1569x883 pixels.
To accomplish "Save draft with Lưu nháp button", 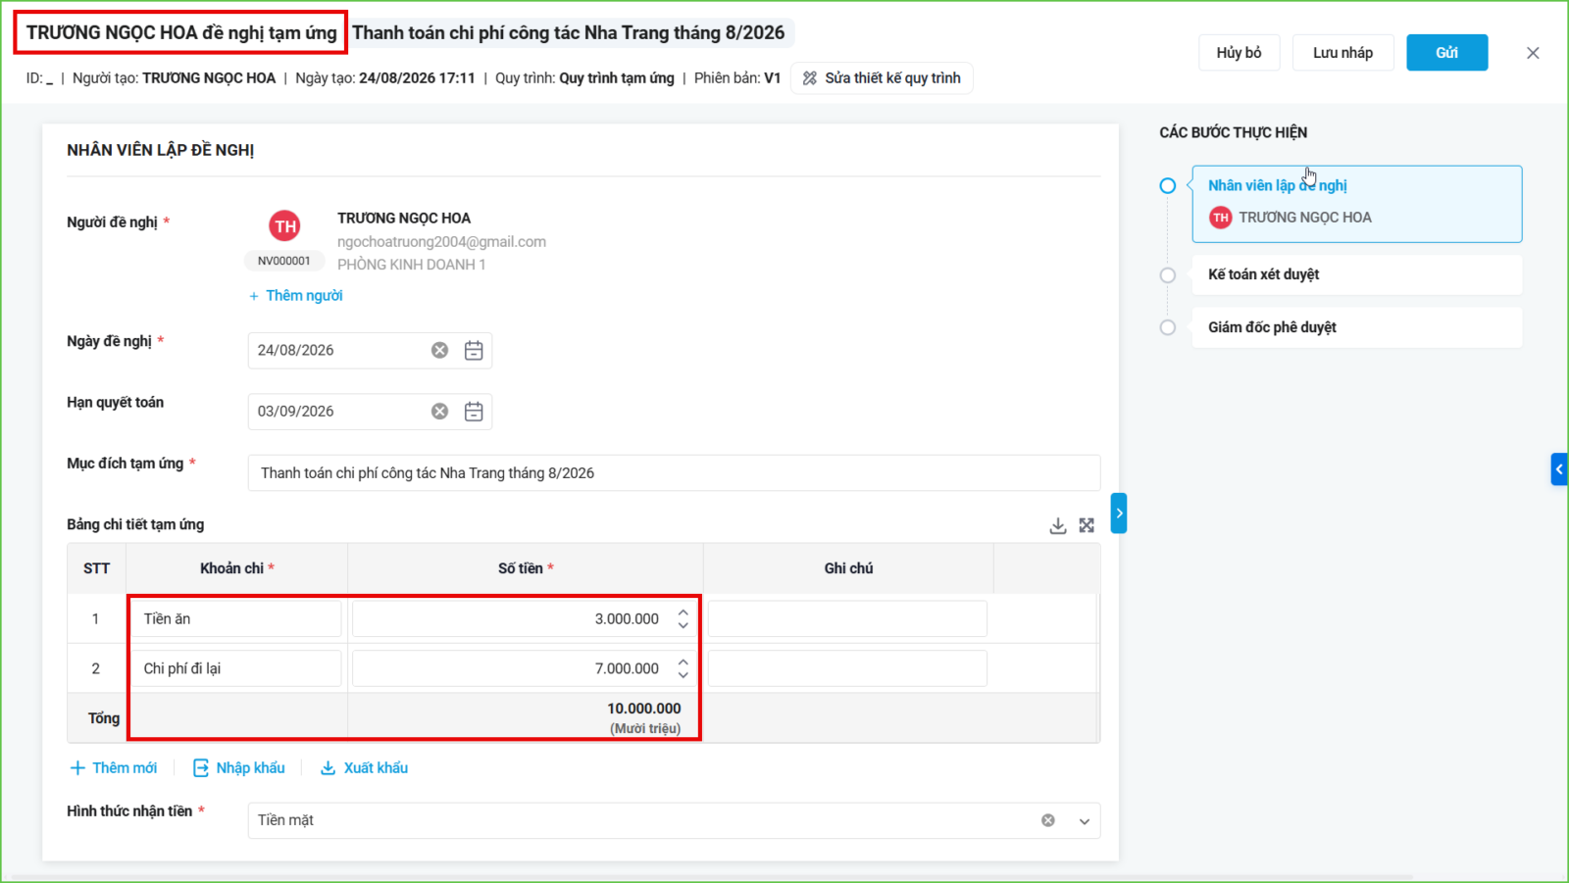I will click(1342, 53).
